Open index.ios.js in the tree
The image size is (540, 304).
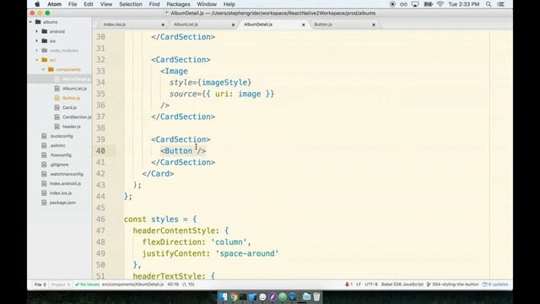[61, 193]
